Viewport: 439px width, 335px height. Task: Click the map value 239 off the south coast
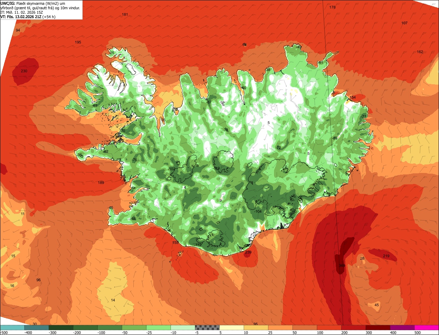coord(248,252)
